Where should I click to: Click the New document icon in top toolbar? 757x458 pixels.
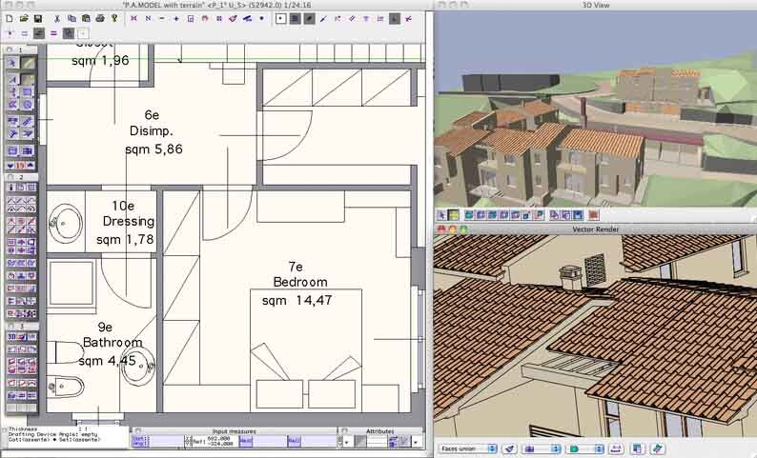point(10,18)
